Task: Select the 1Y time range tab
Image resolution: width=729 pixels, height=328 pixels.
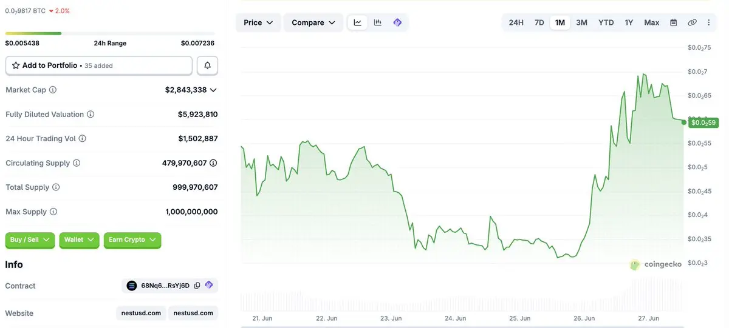Action: click(x=629, y=22)
